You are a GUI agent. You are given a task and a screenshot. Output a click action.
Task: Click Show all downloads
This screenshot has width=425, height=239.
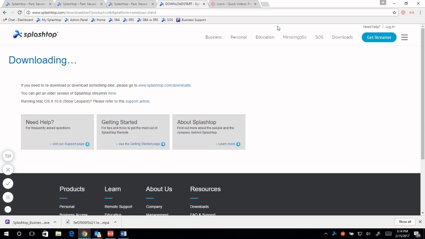tap(405, 222)
